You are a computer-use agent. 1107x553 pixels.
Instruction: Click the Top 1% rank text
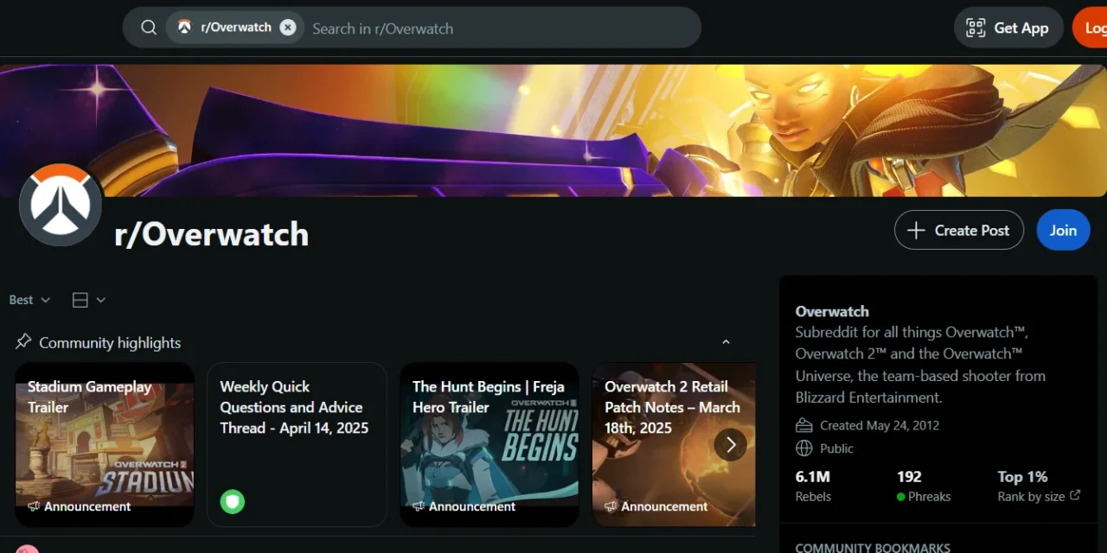click(1022, 476)
